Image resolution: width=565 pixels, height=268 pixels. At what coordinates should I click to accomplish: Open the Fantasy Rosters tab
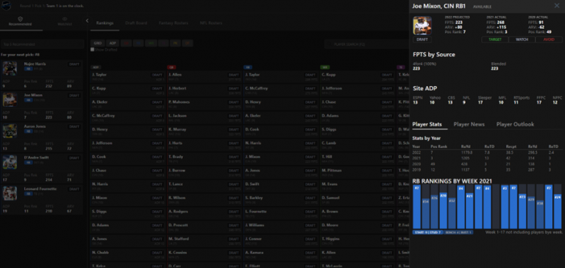pos(173,23)
